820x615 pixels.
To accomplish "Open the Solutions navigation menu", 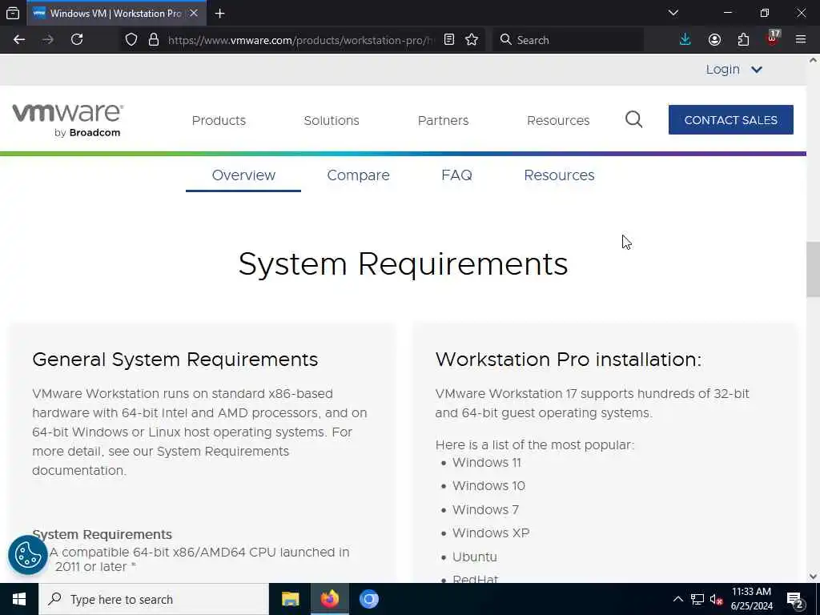I will (332, 120).
